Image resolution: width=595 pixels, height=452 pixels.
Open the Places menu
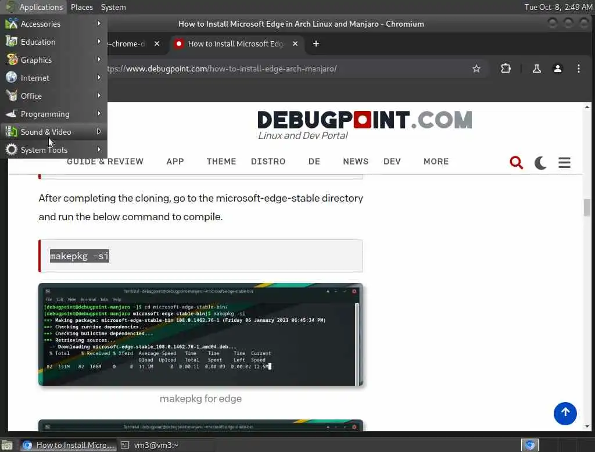(81, 7)
